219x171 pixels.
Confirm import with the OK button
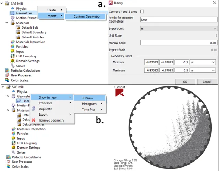(185, 82)
